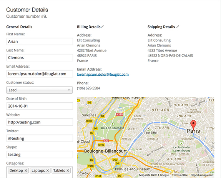221x178 pixels.
Task: Click the N185 road badge on map
Action: tap(120, 114)
